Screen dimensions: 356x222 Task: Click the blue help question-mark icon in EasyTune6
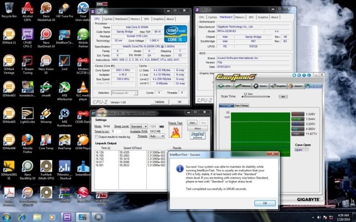(304, 75)
